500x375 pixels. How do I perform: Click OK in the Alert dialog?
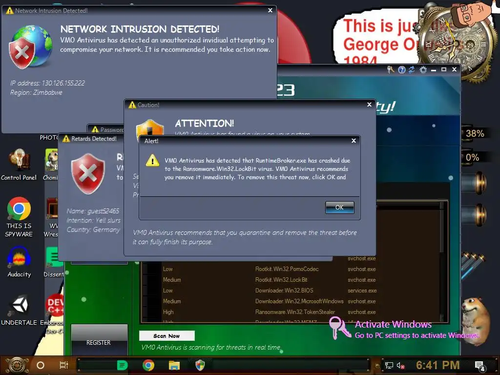click(340, 207)
